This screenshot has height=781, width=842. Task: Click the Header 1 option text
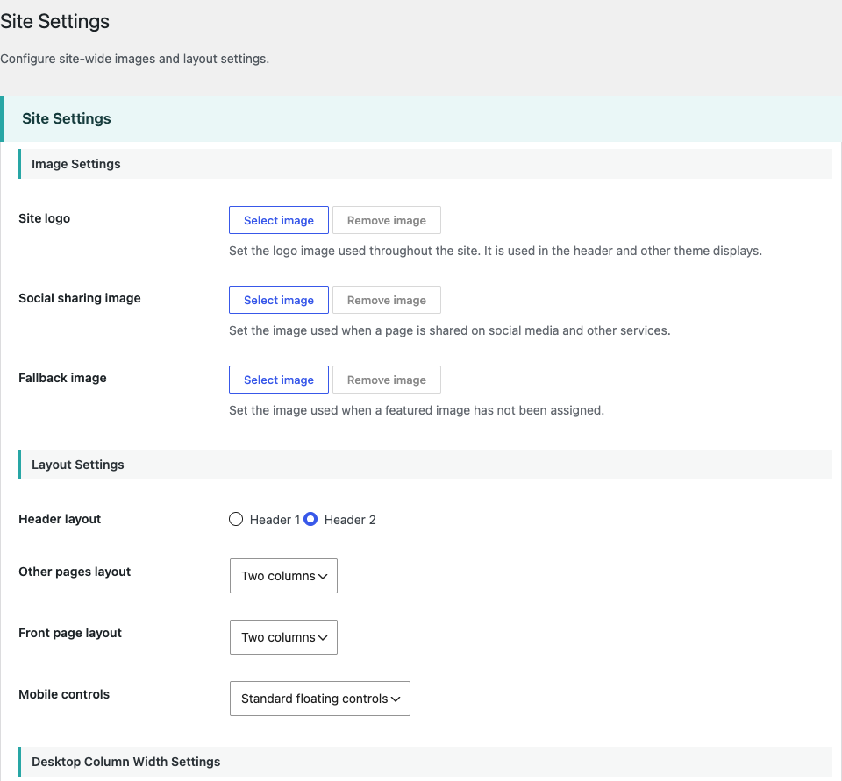tap(275, 520)
